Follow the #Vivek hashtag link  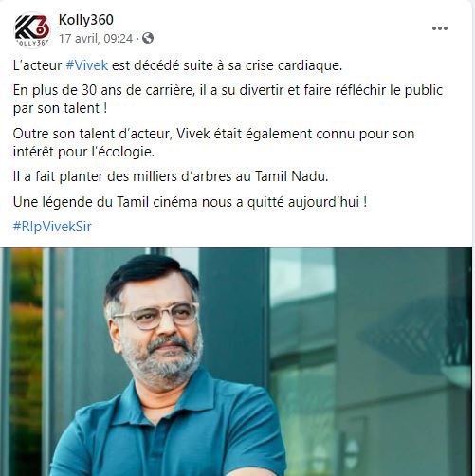click(x=87, y=65)
